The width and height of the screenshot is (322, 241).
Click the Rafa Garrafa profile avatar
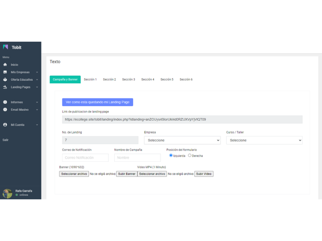coord(7,193)
